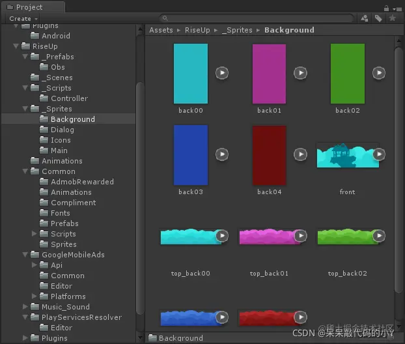Select the blue back03 thumbnail
The image size is (405, 344).
click(x=191, y=155)
